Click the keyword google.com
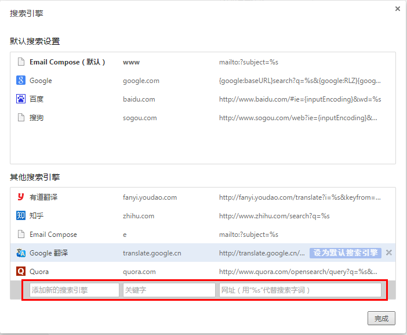The width and height of the screenshot is (407, 335). (x=141, y=81)
